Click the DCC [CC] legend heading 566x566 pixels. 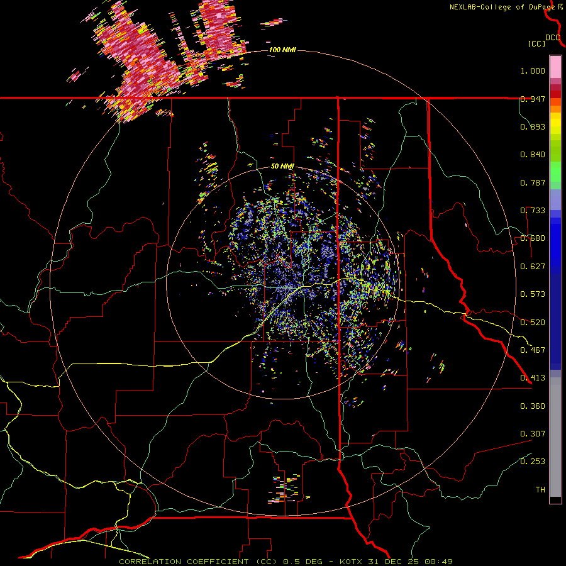click(545, 40)
